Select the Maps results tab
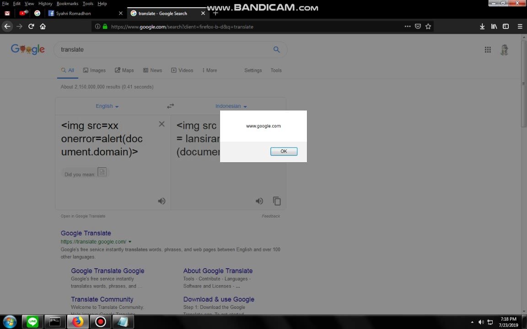Image resolution: width=527 pixels, height=329 pixels. coord(124,70)
